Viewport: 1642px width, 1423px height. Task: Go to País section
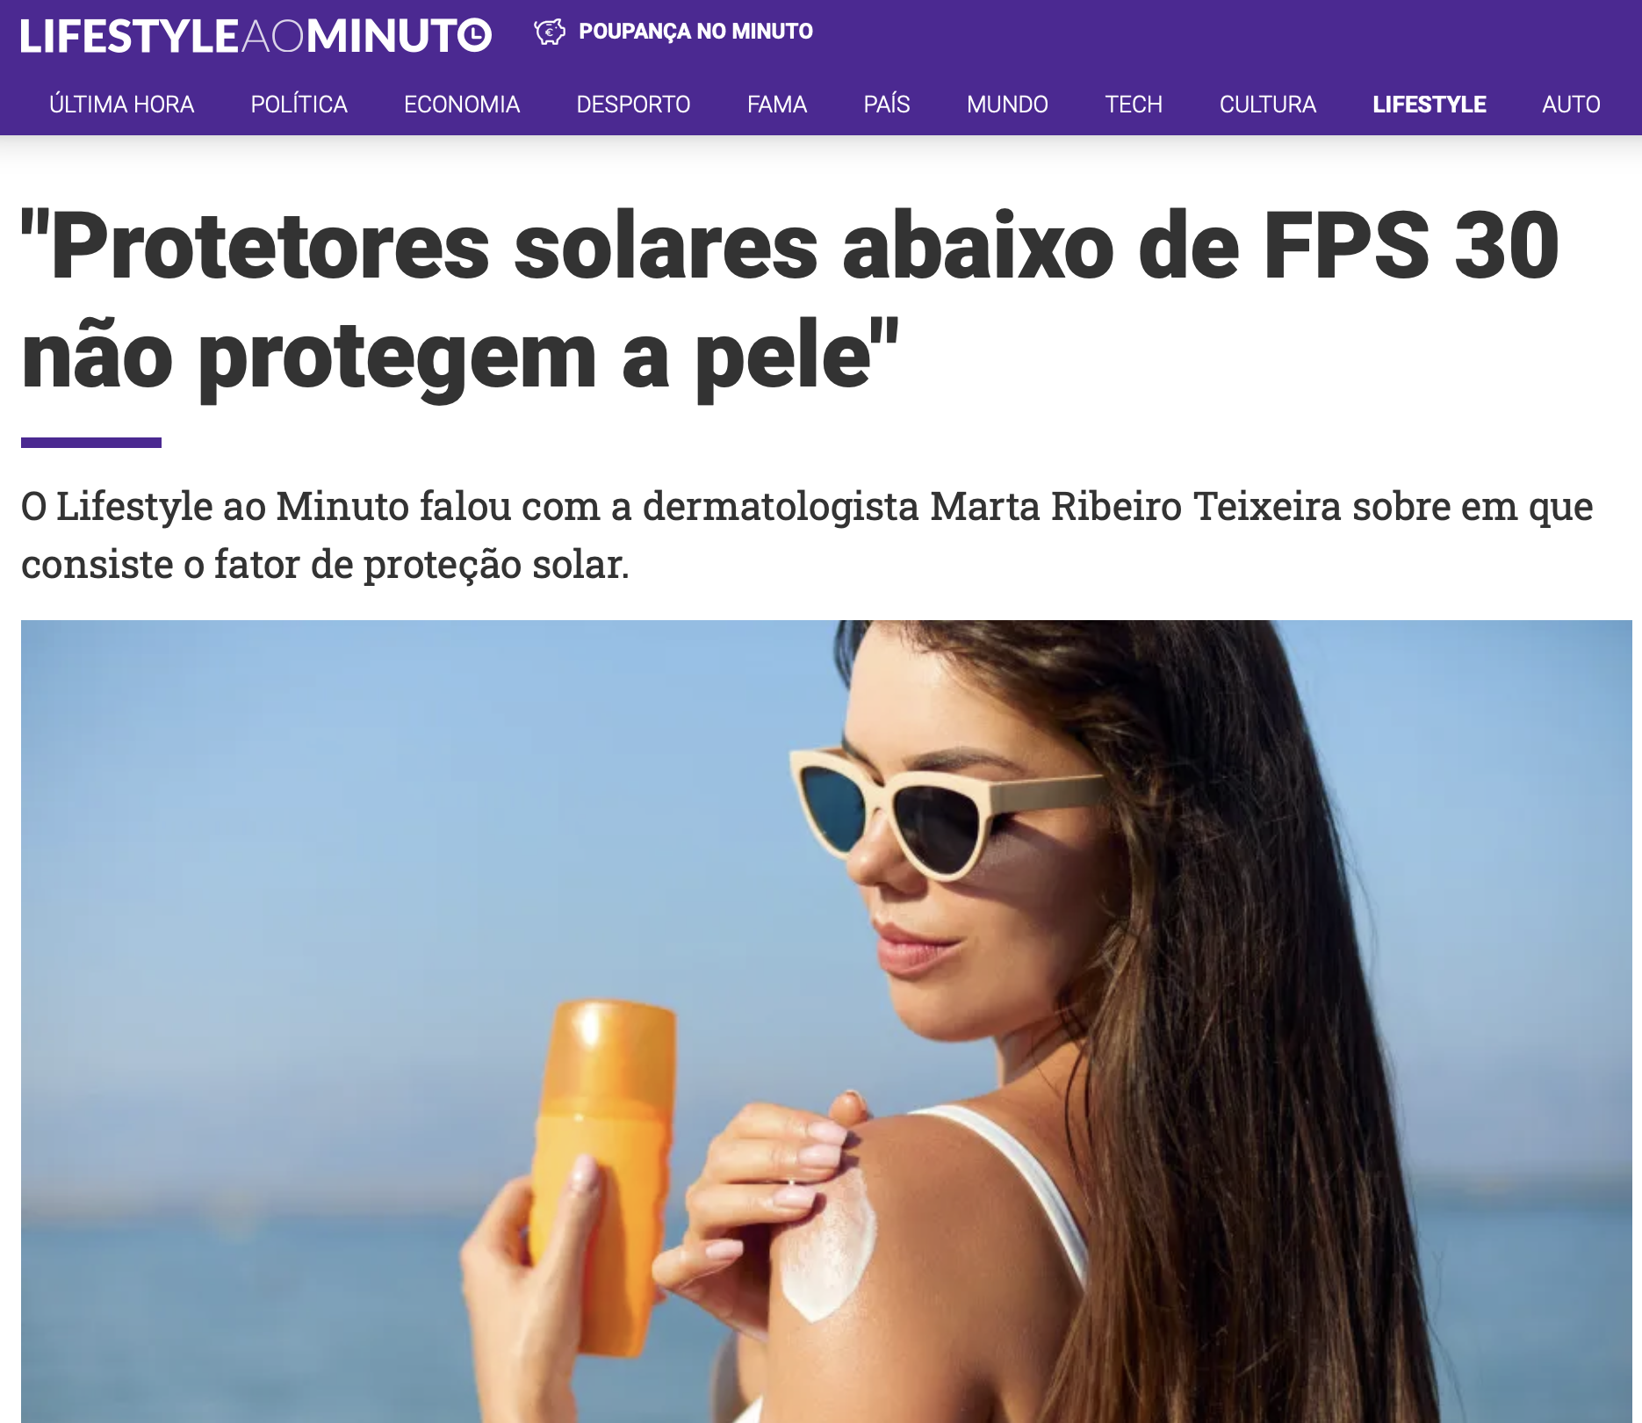[x=887, y=105]
